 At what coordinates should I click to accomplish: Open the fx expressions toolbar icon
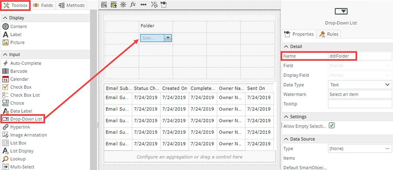click(x=133, y=5)
